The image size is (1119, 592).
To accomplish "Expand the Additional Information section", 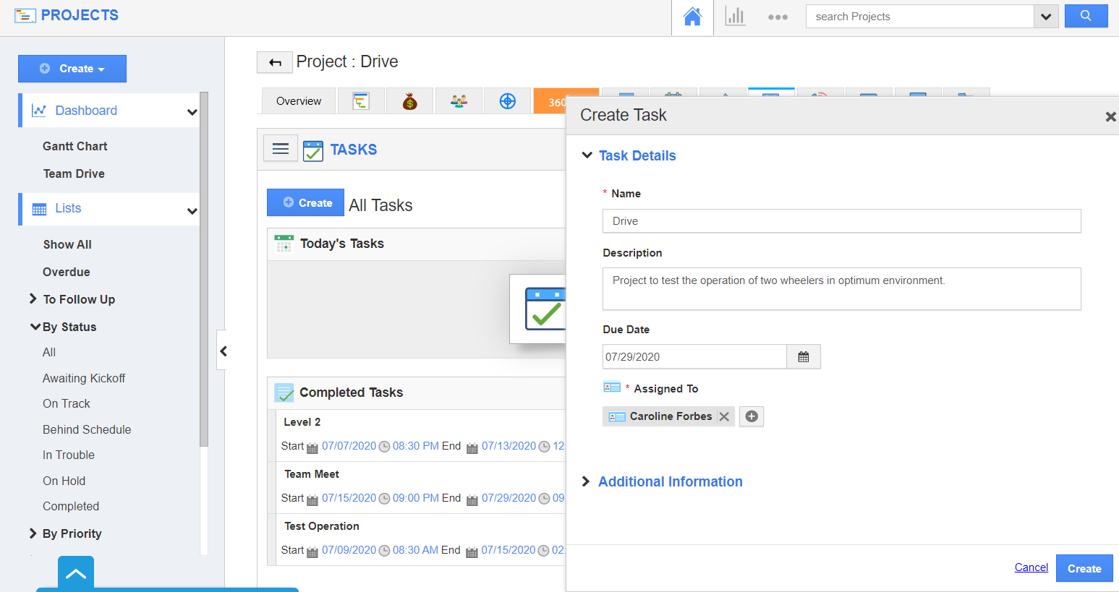I will [x=586, y=481].
